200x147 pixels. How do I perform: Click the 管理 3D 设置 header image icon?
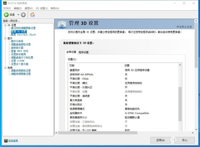click(62, 24)
